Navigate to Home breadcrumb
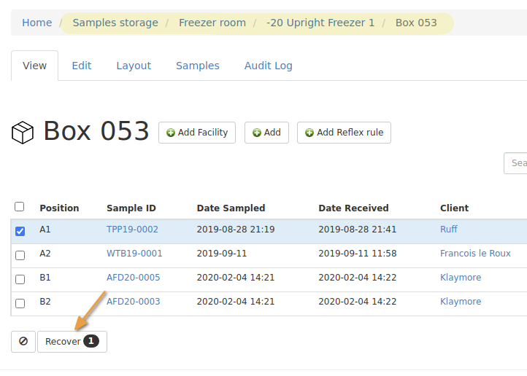This screenshot has height=376, width=527. tap(36, 23)
